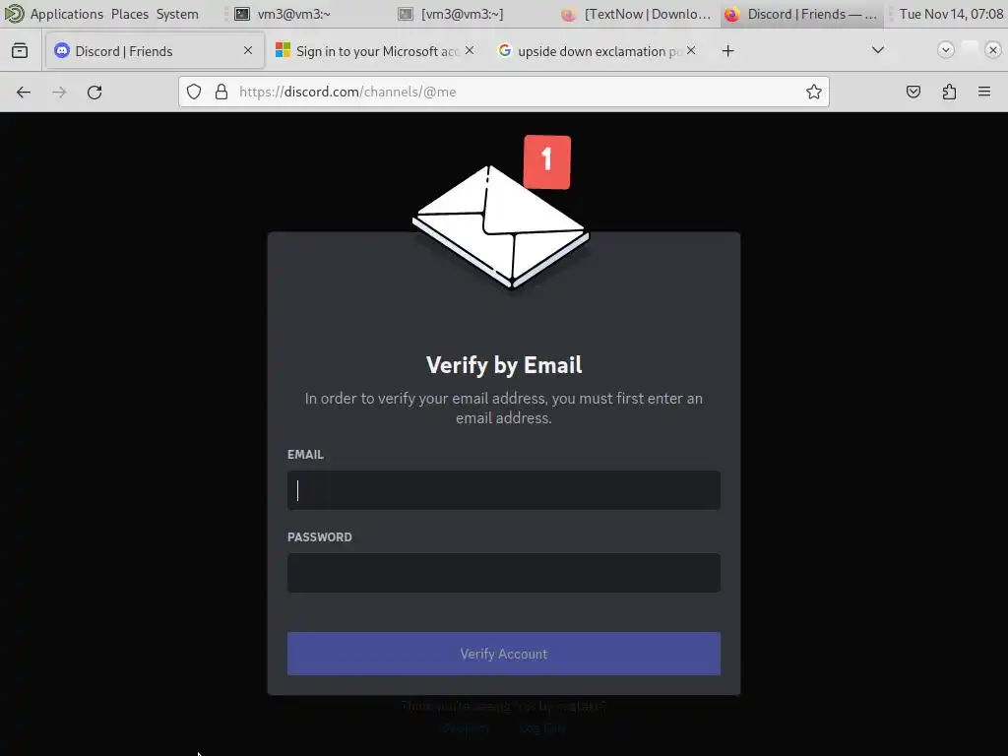1008x756 pixels.
Task: Go back using the browser arrow
Action: (x=24, y=92)
